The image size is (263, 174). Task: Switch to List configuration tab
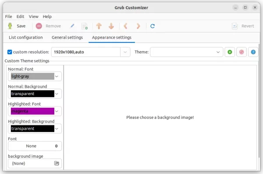(x=26, y=37)
